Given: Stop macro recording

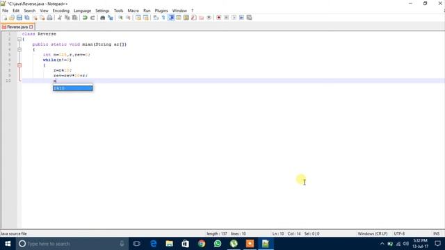Looking at the screenshot, I should click(227, 17).
